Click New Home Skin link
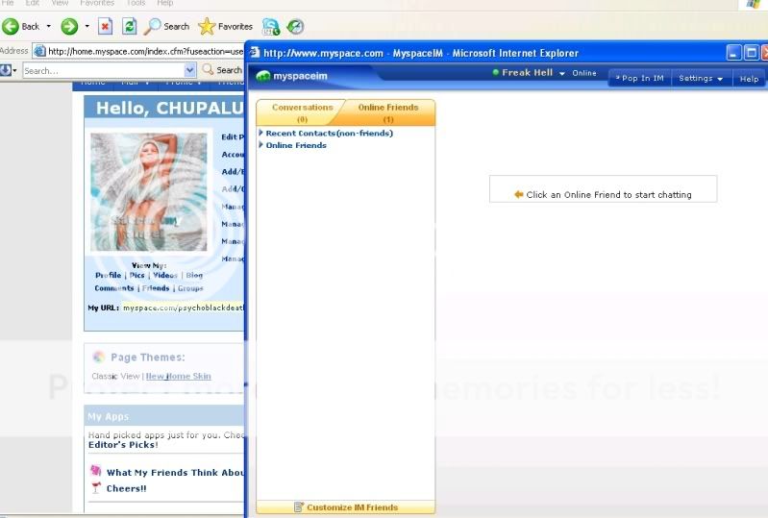 click(x=178, y=376)
